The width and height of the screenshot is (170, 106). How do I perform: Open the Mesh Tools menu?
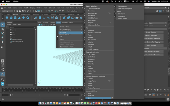(x=61, y=8)
